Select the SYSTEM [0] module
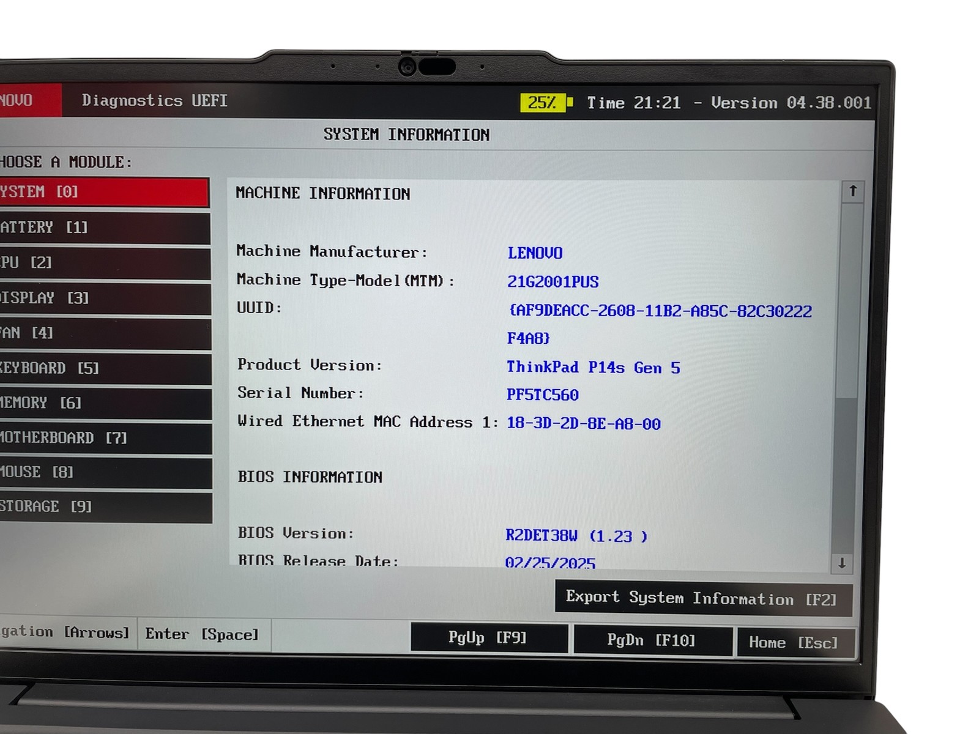979x734 pixels. pyautogui.click(x=105, y=192)
